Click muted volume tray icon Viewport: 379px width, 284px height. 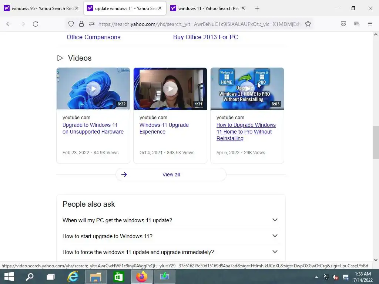click(335, 277)
